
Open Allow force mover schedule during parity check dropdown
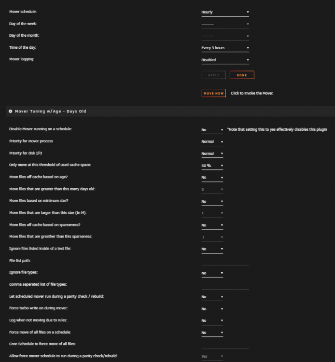[212, 356]
